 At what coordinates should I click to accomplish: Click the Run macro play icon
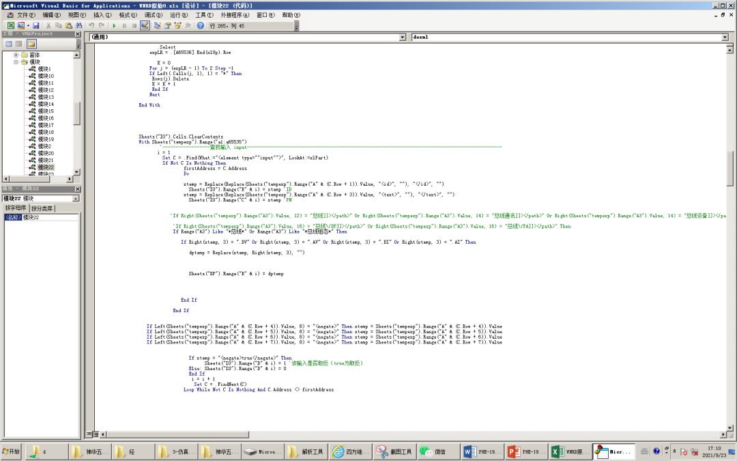coord(115,25)
